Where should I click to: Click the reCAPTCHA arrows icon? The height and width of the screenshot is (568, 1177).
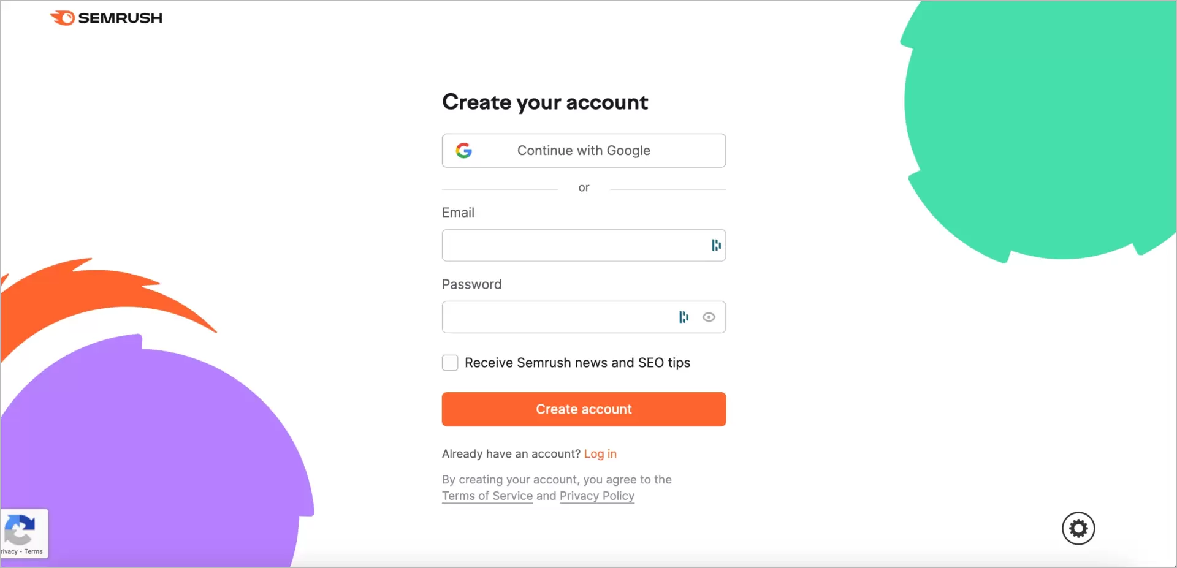click(21, 528)
